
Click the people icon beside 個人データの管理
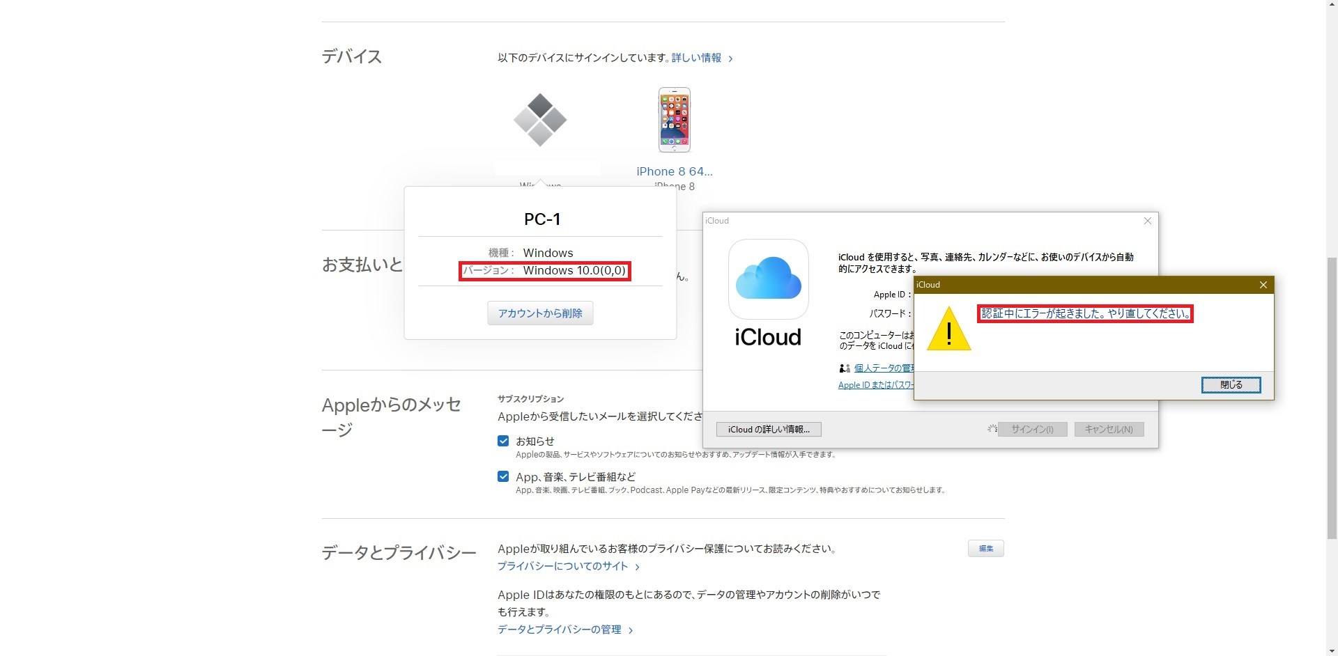(845, 368)
